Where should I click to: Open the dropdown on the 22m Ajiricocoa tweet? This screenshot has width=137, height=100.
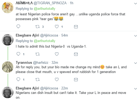pyautogui.click(x=135, y=89)
